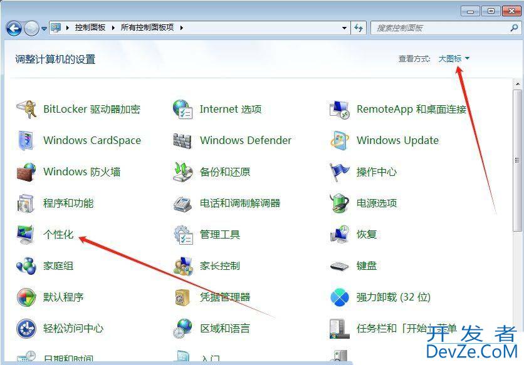This screenshot has width=524, height=365.
Task: Click the 电源选项 battery icon
Action: [x=339, y=203]
